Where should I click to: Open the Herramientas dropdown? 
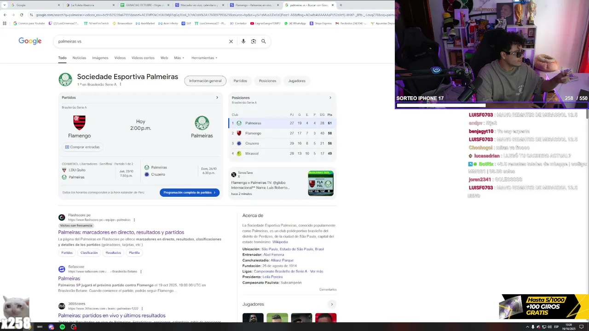tap(204, 58)
